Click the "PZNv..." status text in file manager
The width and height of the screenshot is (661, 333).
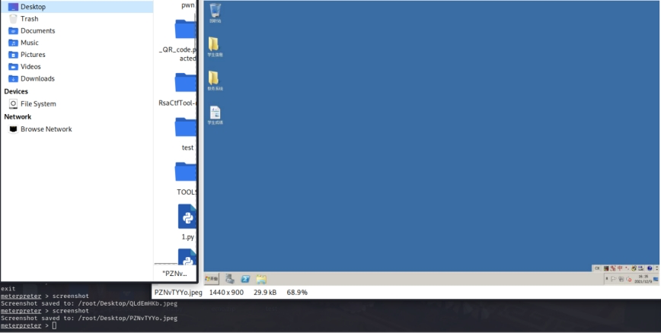click(x=174, y=274)
